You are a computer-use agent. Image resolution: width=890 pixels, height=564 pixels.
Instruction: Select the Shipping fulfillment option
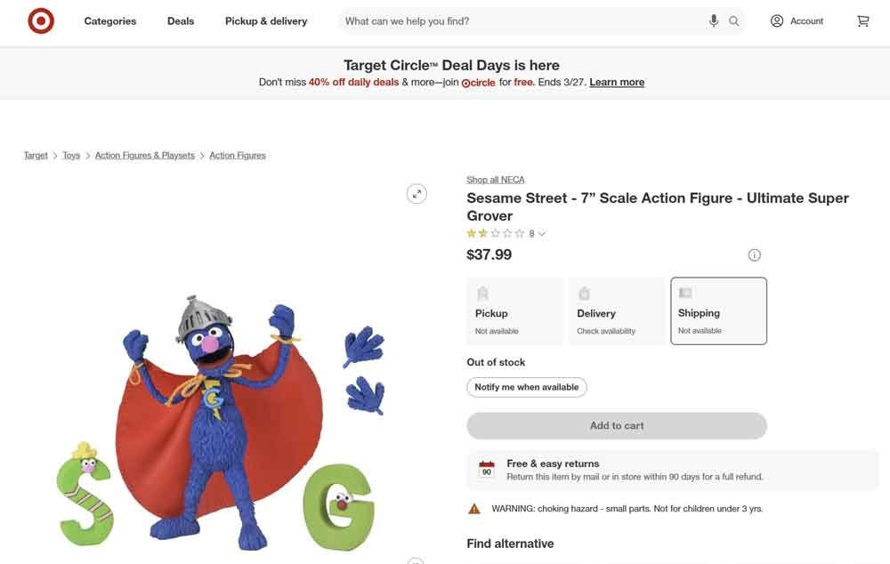click(x=718, y=310)
